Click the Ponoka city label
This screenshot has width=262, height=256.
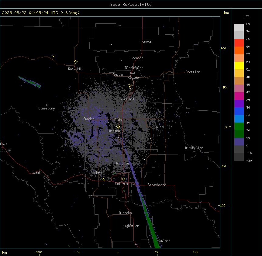coord(146,41)
